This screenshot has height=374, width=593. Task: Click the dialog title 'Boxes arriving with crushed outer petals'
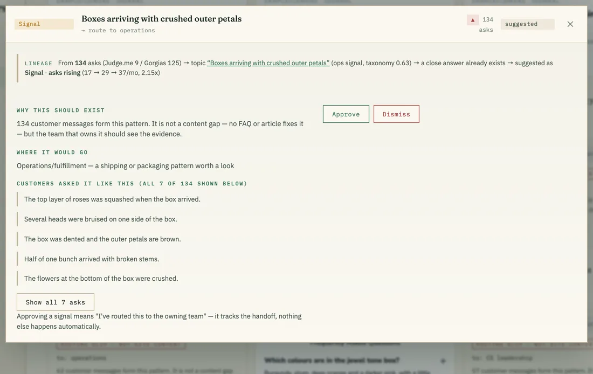point(162,18)
